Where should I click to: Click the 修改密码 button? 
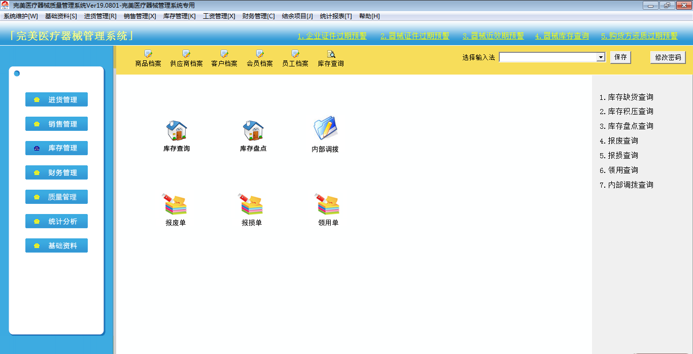click(668, 57)
